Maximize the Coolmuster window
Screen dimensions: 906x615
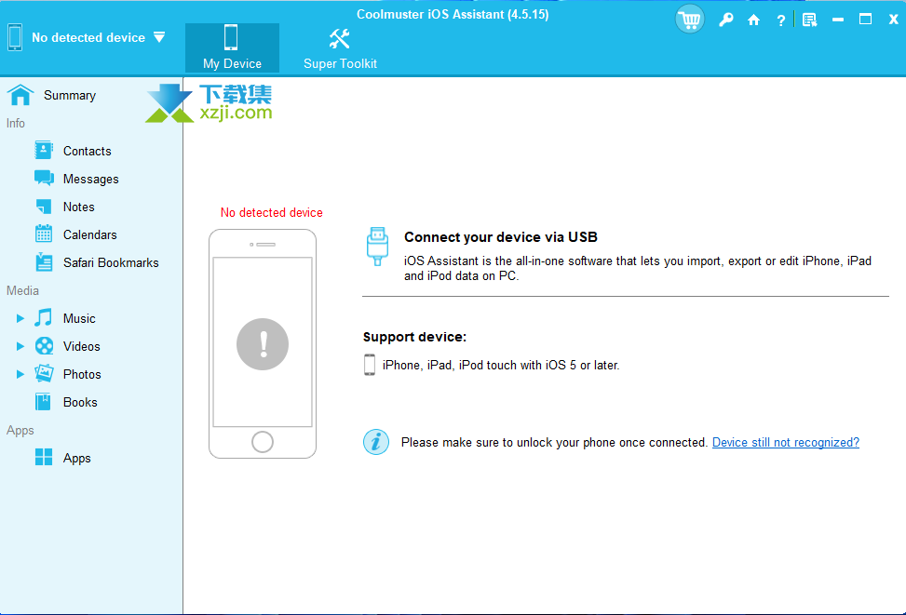click(866, 20)
